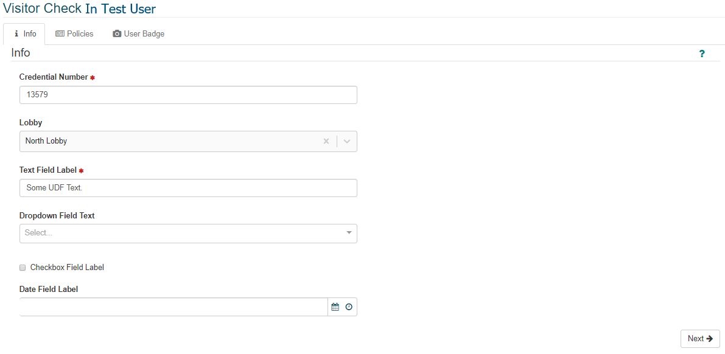Tick the Checkbox Field Label checkbox
The height and width of the screenshot is (354, 725).
[23, 268]
